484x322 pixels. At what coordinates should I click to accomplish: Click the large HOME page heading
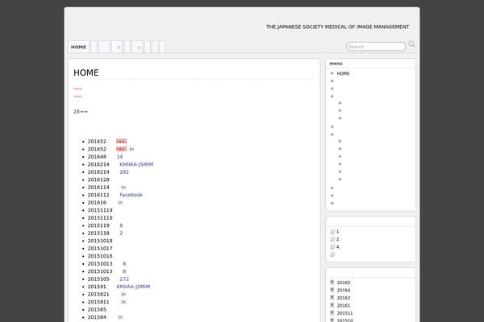pos(86,72)
